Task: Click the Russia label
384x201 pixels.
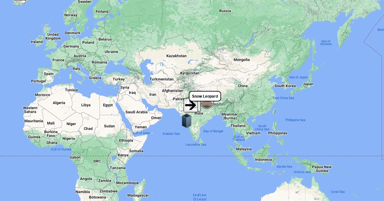Action: tap(225, 11)
